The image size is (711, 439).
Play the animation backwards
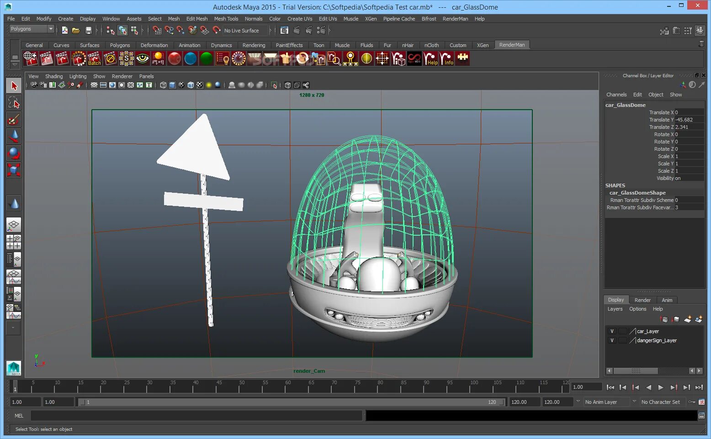648,387
